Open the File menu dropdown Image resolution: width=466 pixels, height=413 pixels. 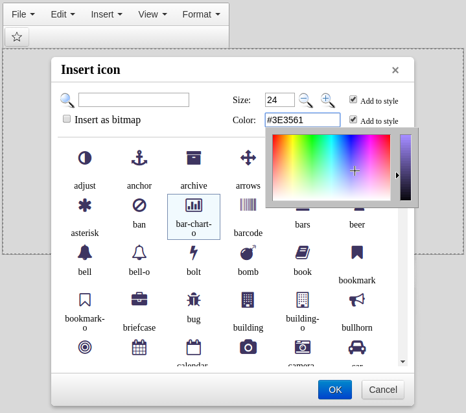coord(23,14)
